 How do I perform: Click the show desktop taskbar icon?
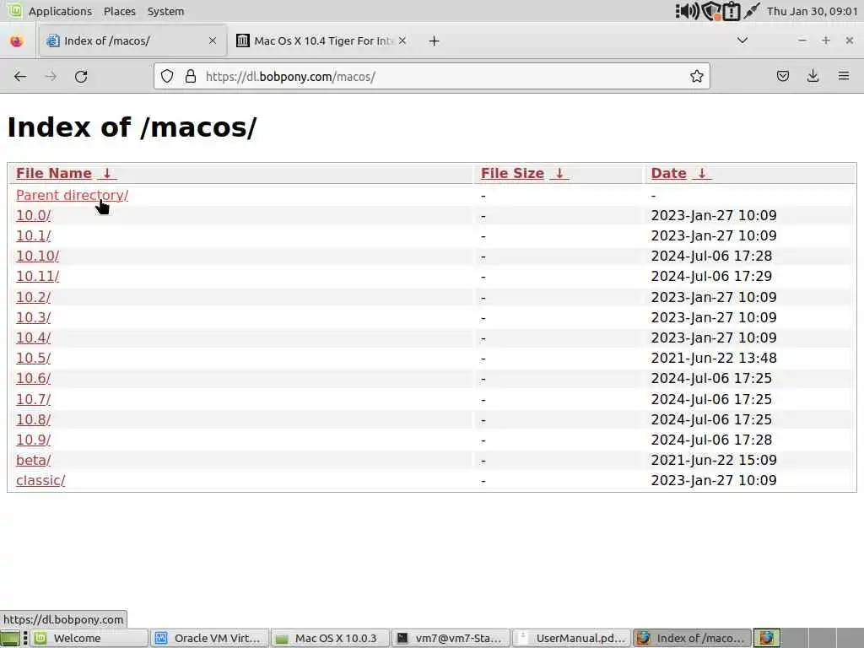10,638
